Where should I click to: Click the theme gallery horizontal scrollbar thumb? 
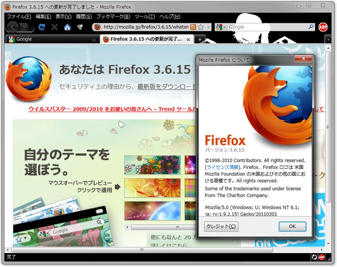pyautogui.click(x=164, y=227)
